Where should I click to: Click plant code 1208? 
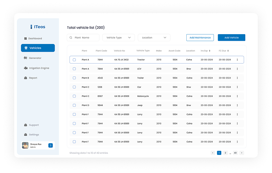[x=100, y=87]
